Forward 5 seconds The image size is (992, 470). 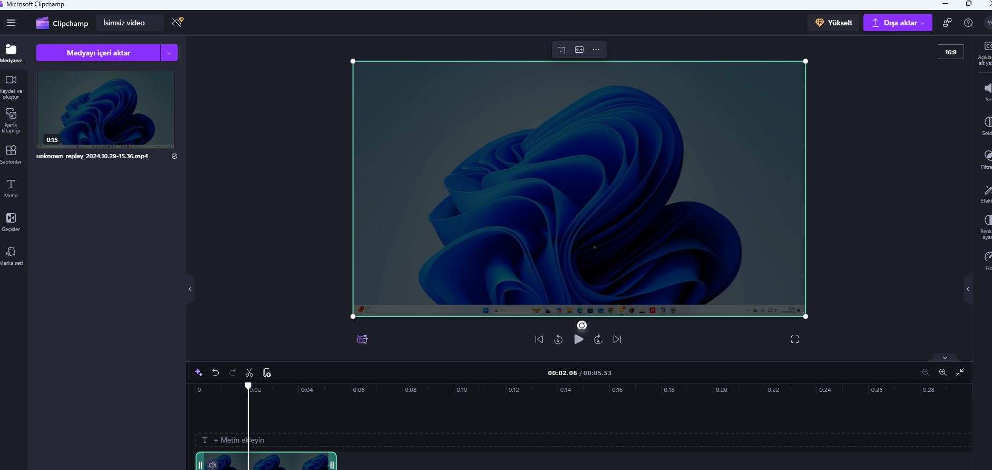(x=598, y=339)
